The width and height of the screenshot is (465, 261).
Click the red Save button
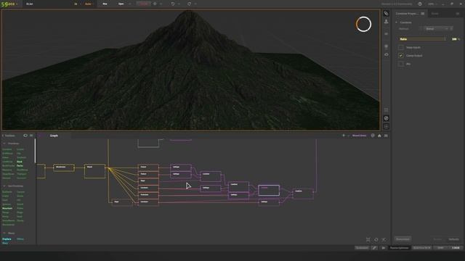pyautogui.click(x=144, y=4)
